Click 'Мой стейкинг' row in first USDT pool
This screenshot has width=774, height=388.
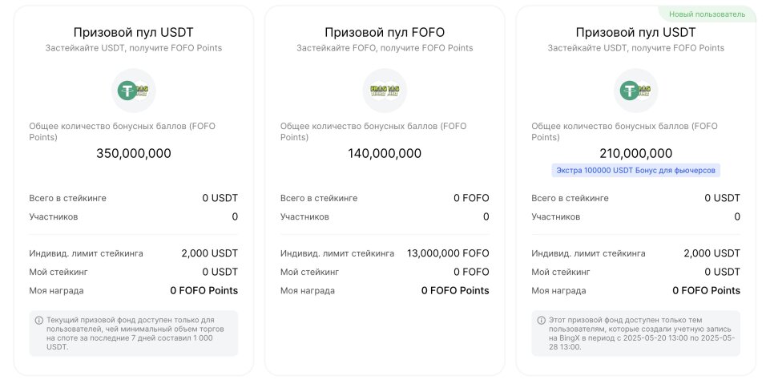133,272
